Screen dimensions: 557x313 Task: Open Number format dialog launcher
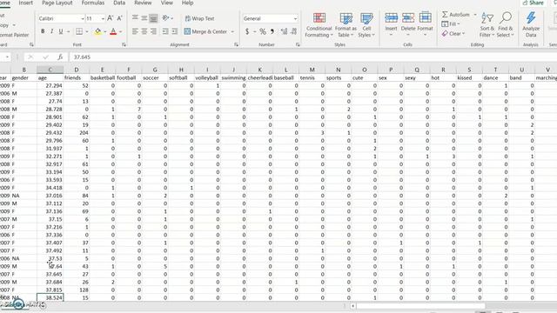(298, 44)
